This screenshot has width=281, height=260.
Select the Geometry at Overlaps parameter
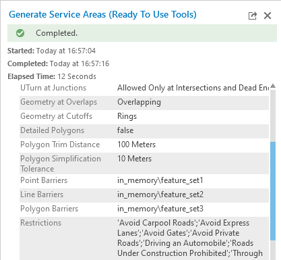[59, 102]
